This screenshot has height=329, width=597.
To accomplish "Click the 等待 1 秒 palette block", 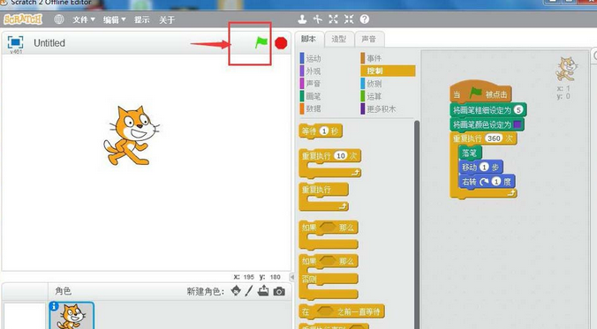I will [x=321, y=131].
